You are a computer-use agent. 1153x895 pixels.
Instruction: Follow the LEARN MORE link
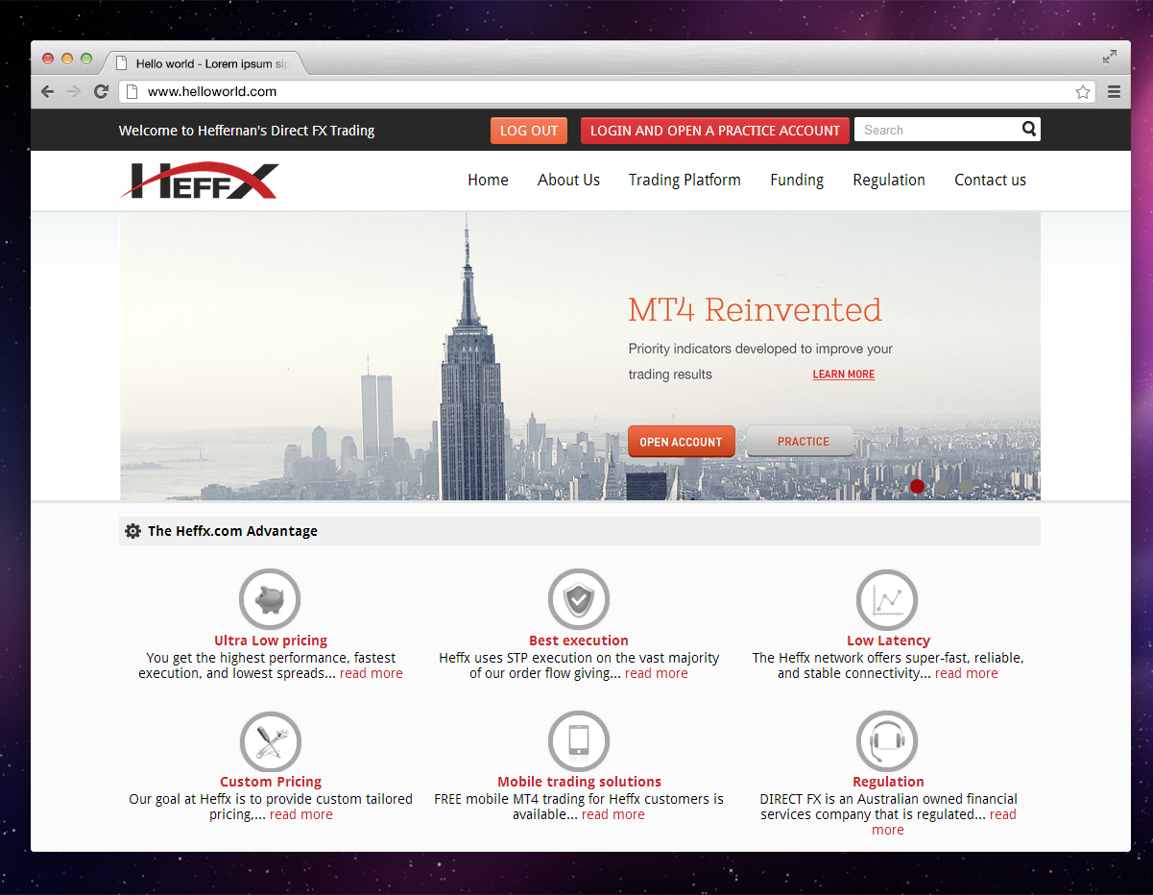click(844, 375)
